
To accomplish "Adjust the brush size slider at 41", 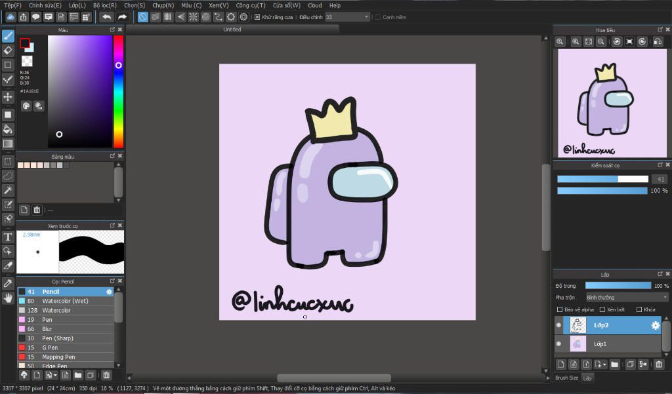I will (602, 179).
